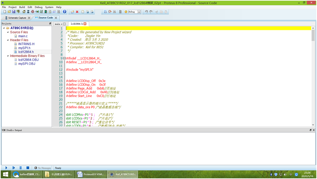The height and width of the screenshot is (179, 317).
Task: Click the No Messages status indicator
Action: click(42, 168)
